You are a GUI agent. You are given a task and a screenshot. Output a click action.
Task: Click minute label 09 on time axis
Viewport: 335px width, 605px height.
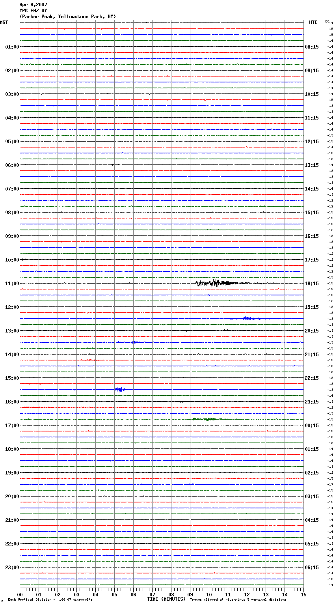point(190,594)
